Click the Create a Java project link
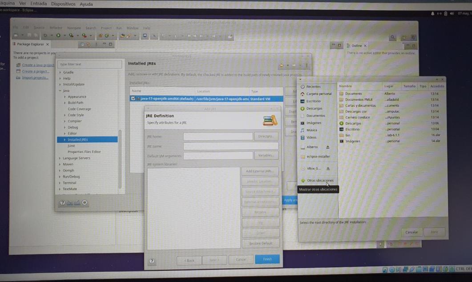 38,65
